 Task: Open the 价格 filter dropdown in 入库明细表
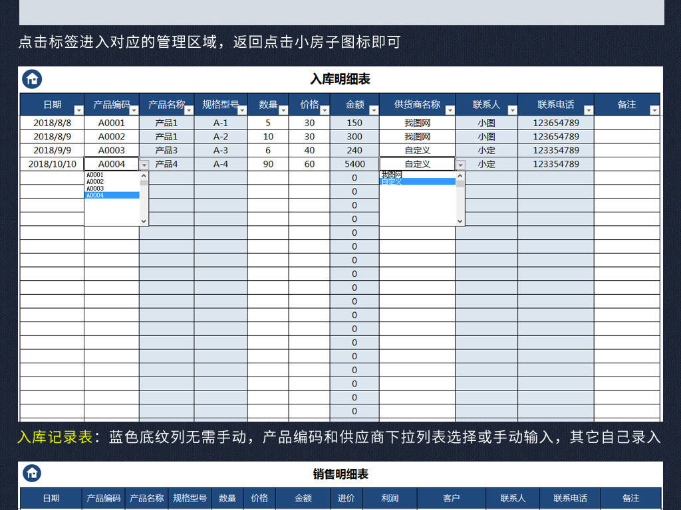click(325, 110)
